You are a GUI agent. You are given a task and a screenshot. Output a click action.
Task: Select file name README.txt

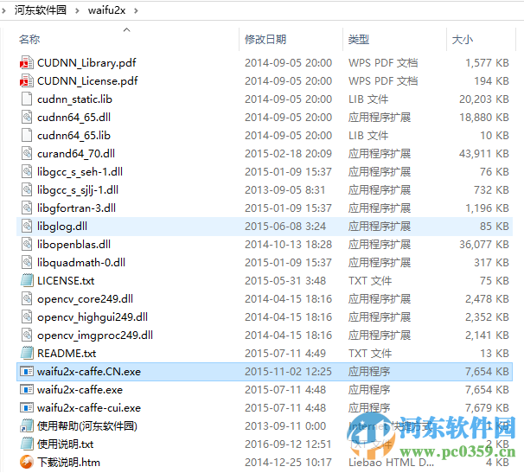67,354
